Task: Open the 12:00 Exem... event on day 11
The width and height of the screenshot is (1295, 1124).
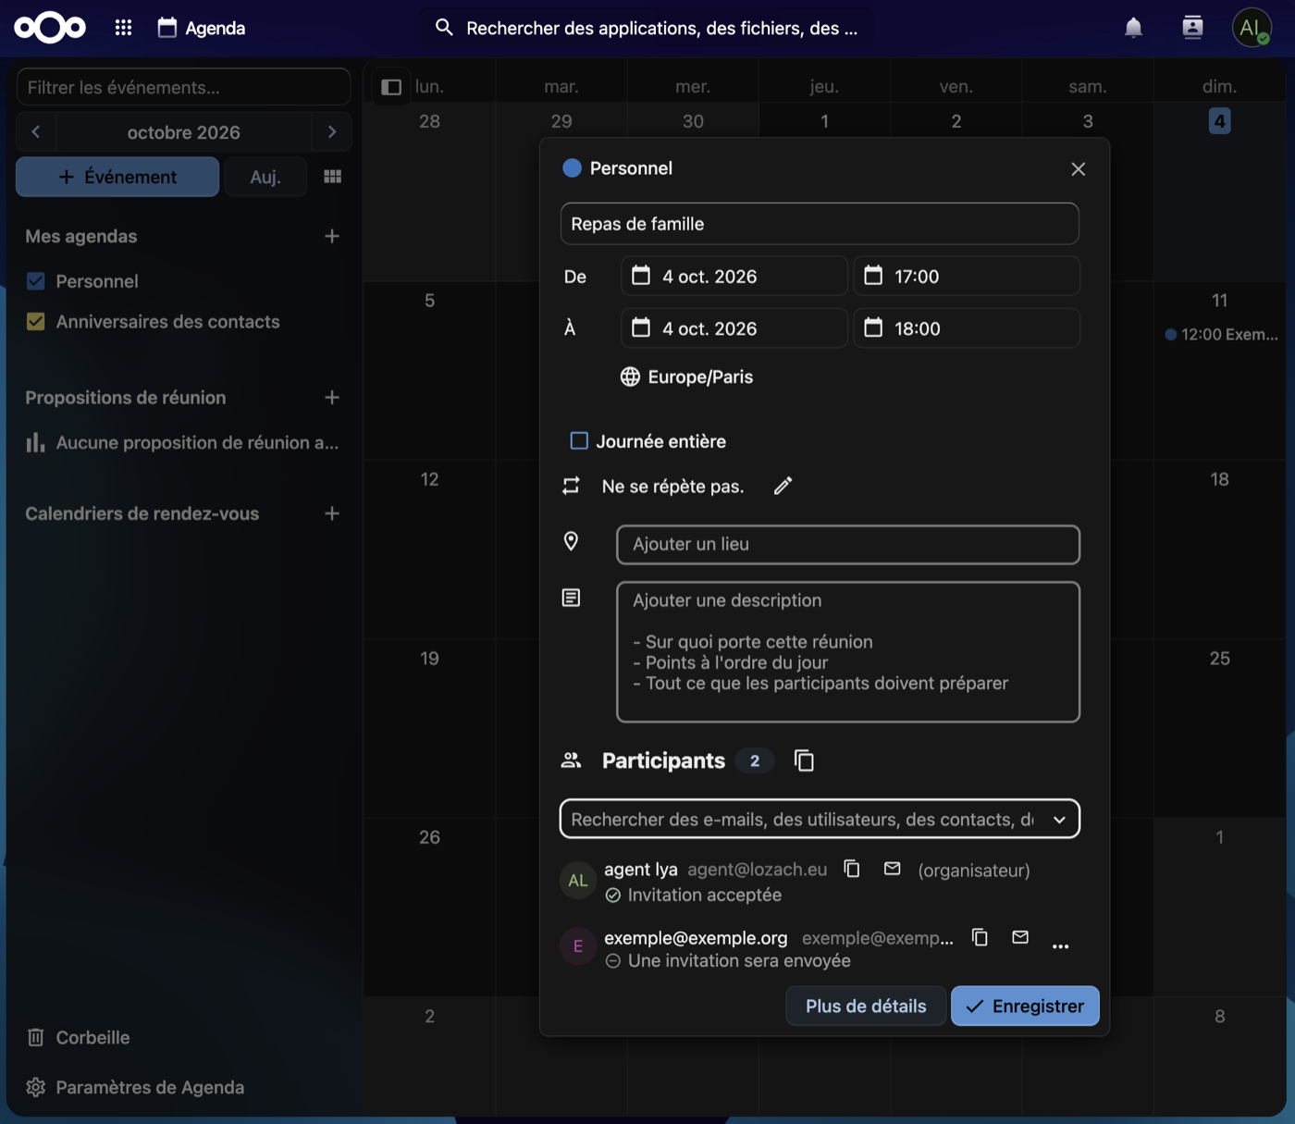Action: (x=1221, y=334)
